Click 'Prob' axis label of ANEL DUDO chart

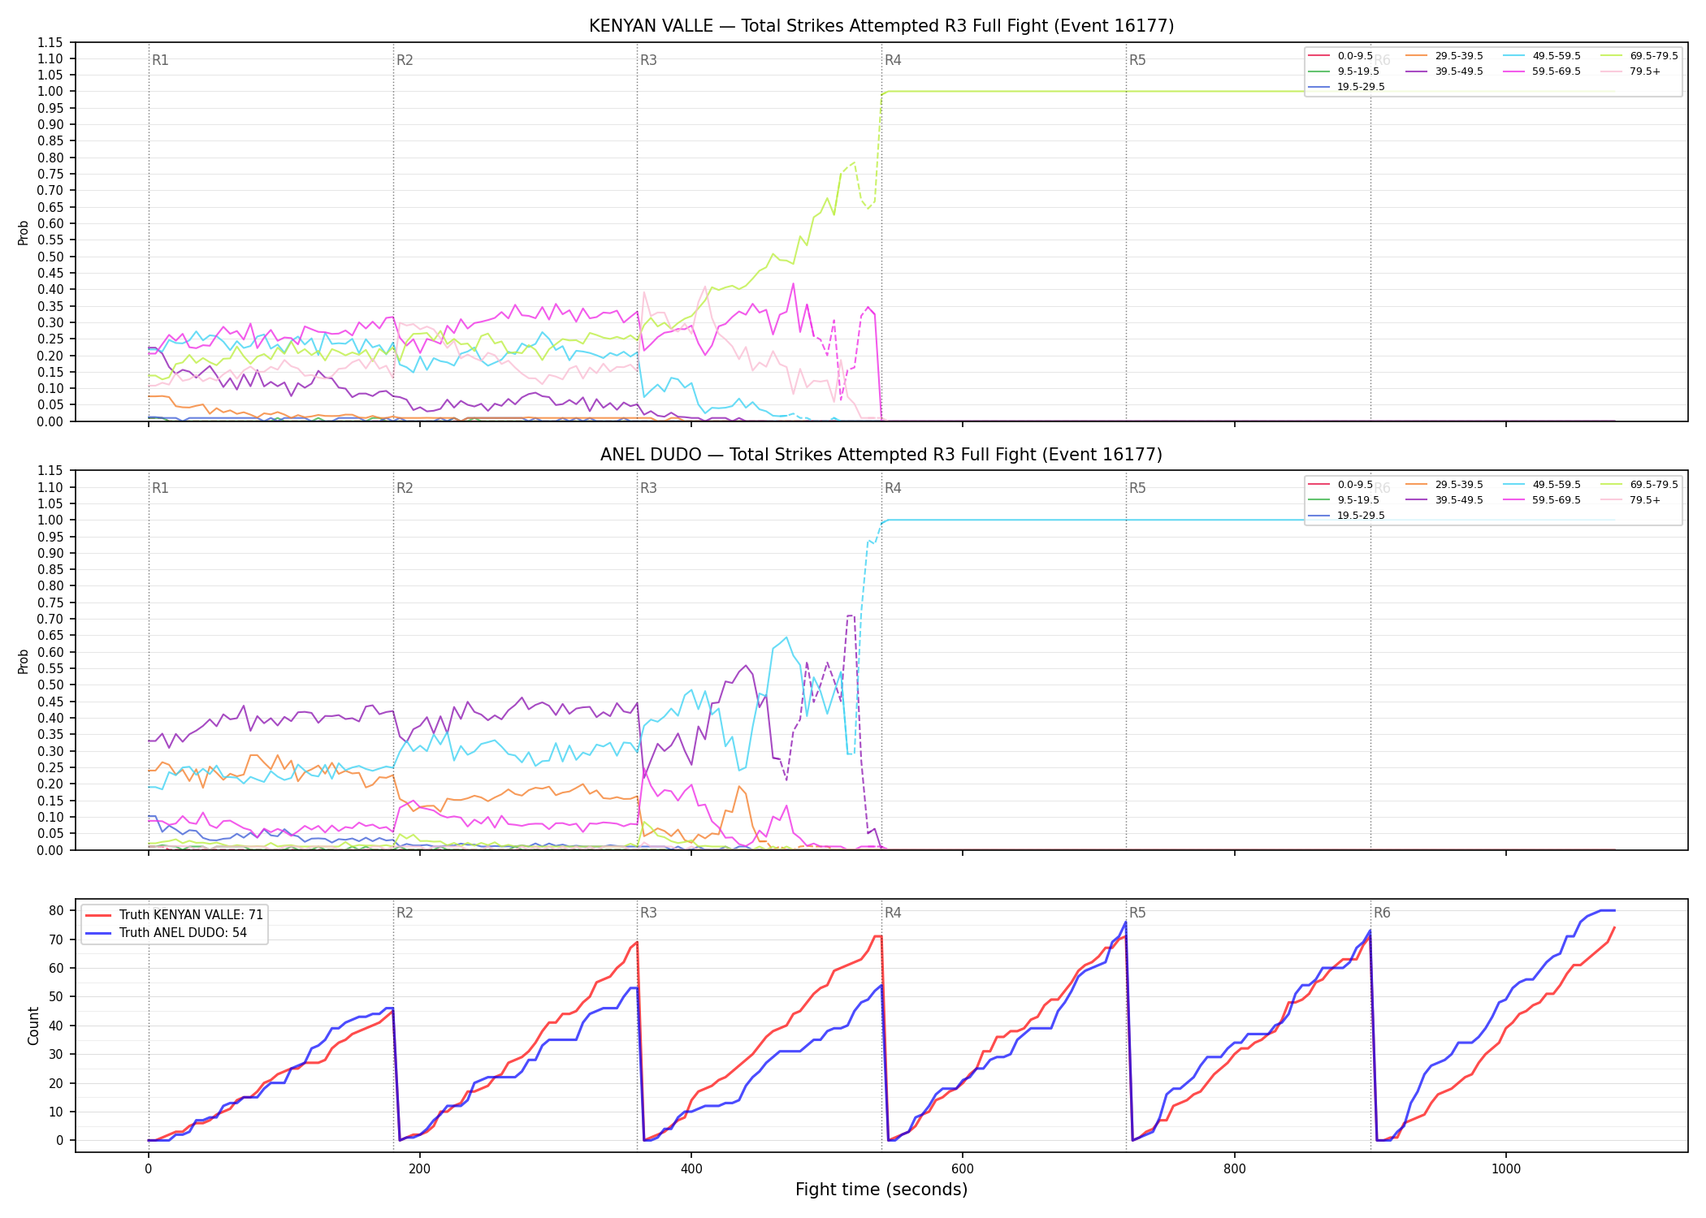24,661
